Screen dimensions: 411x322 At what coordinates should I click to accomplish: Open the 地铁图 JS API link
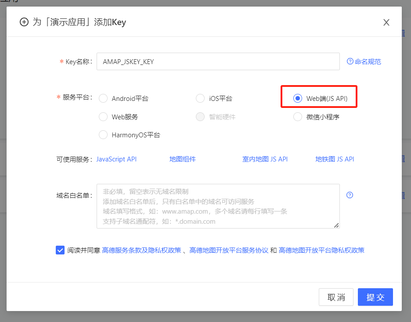tap(335, 159)
